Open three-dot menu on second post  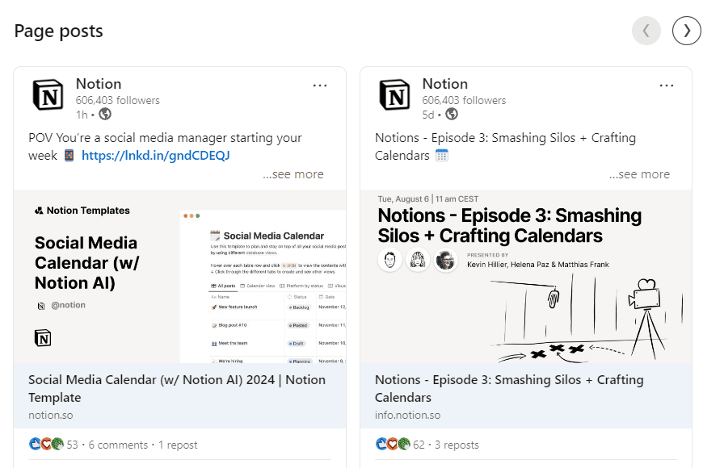click(x=667, y=86)
